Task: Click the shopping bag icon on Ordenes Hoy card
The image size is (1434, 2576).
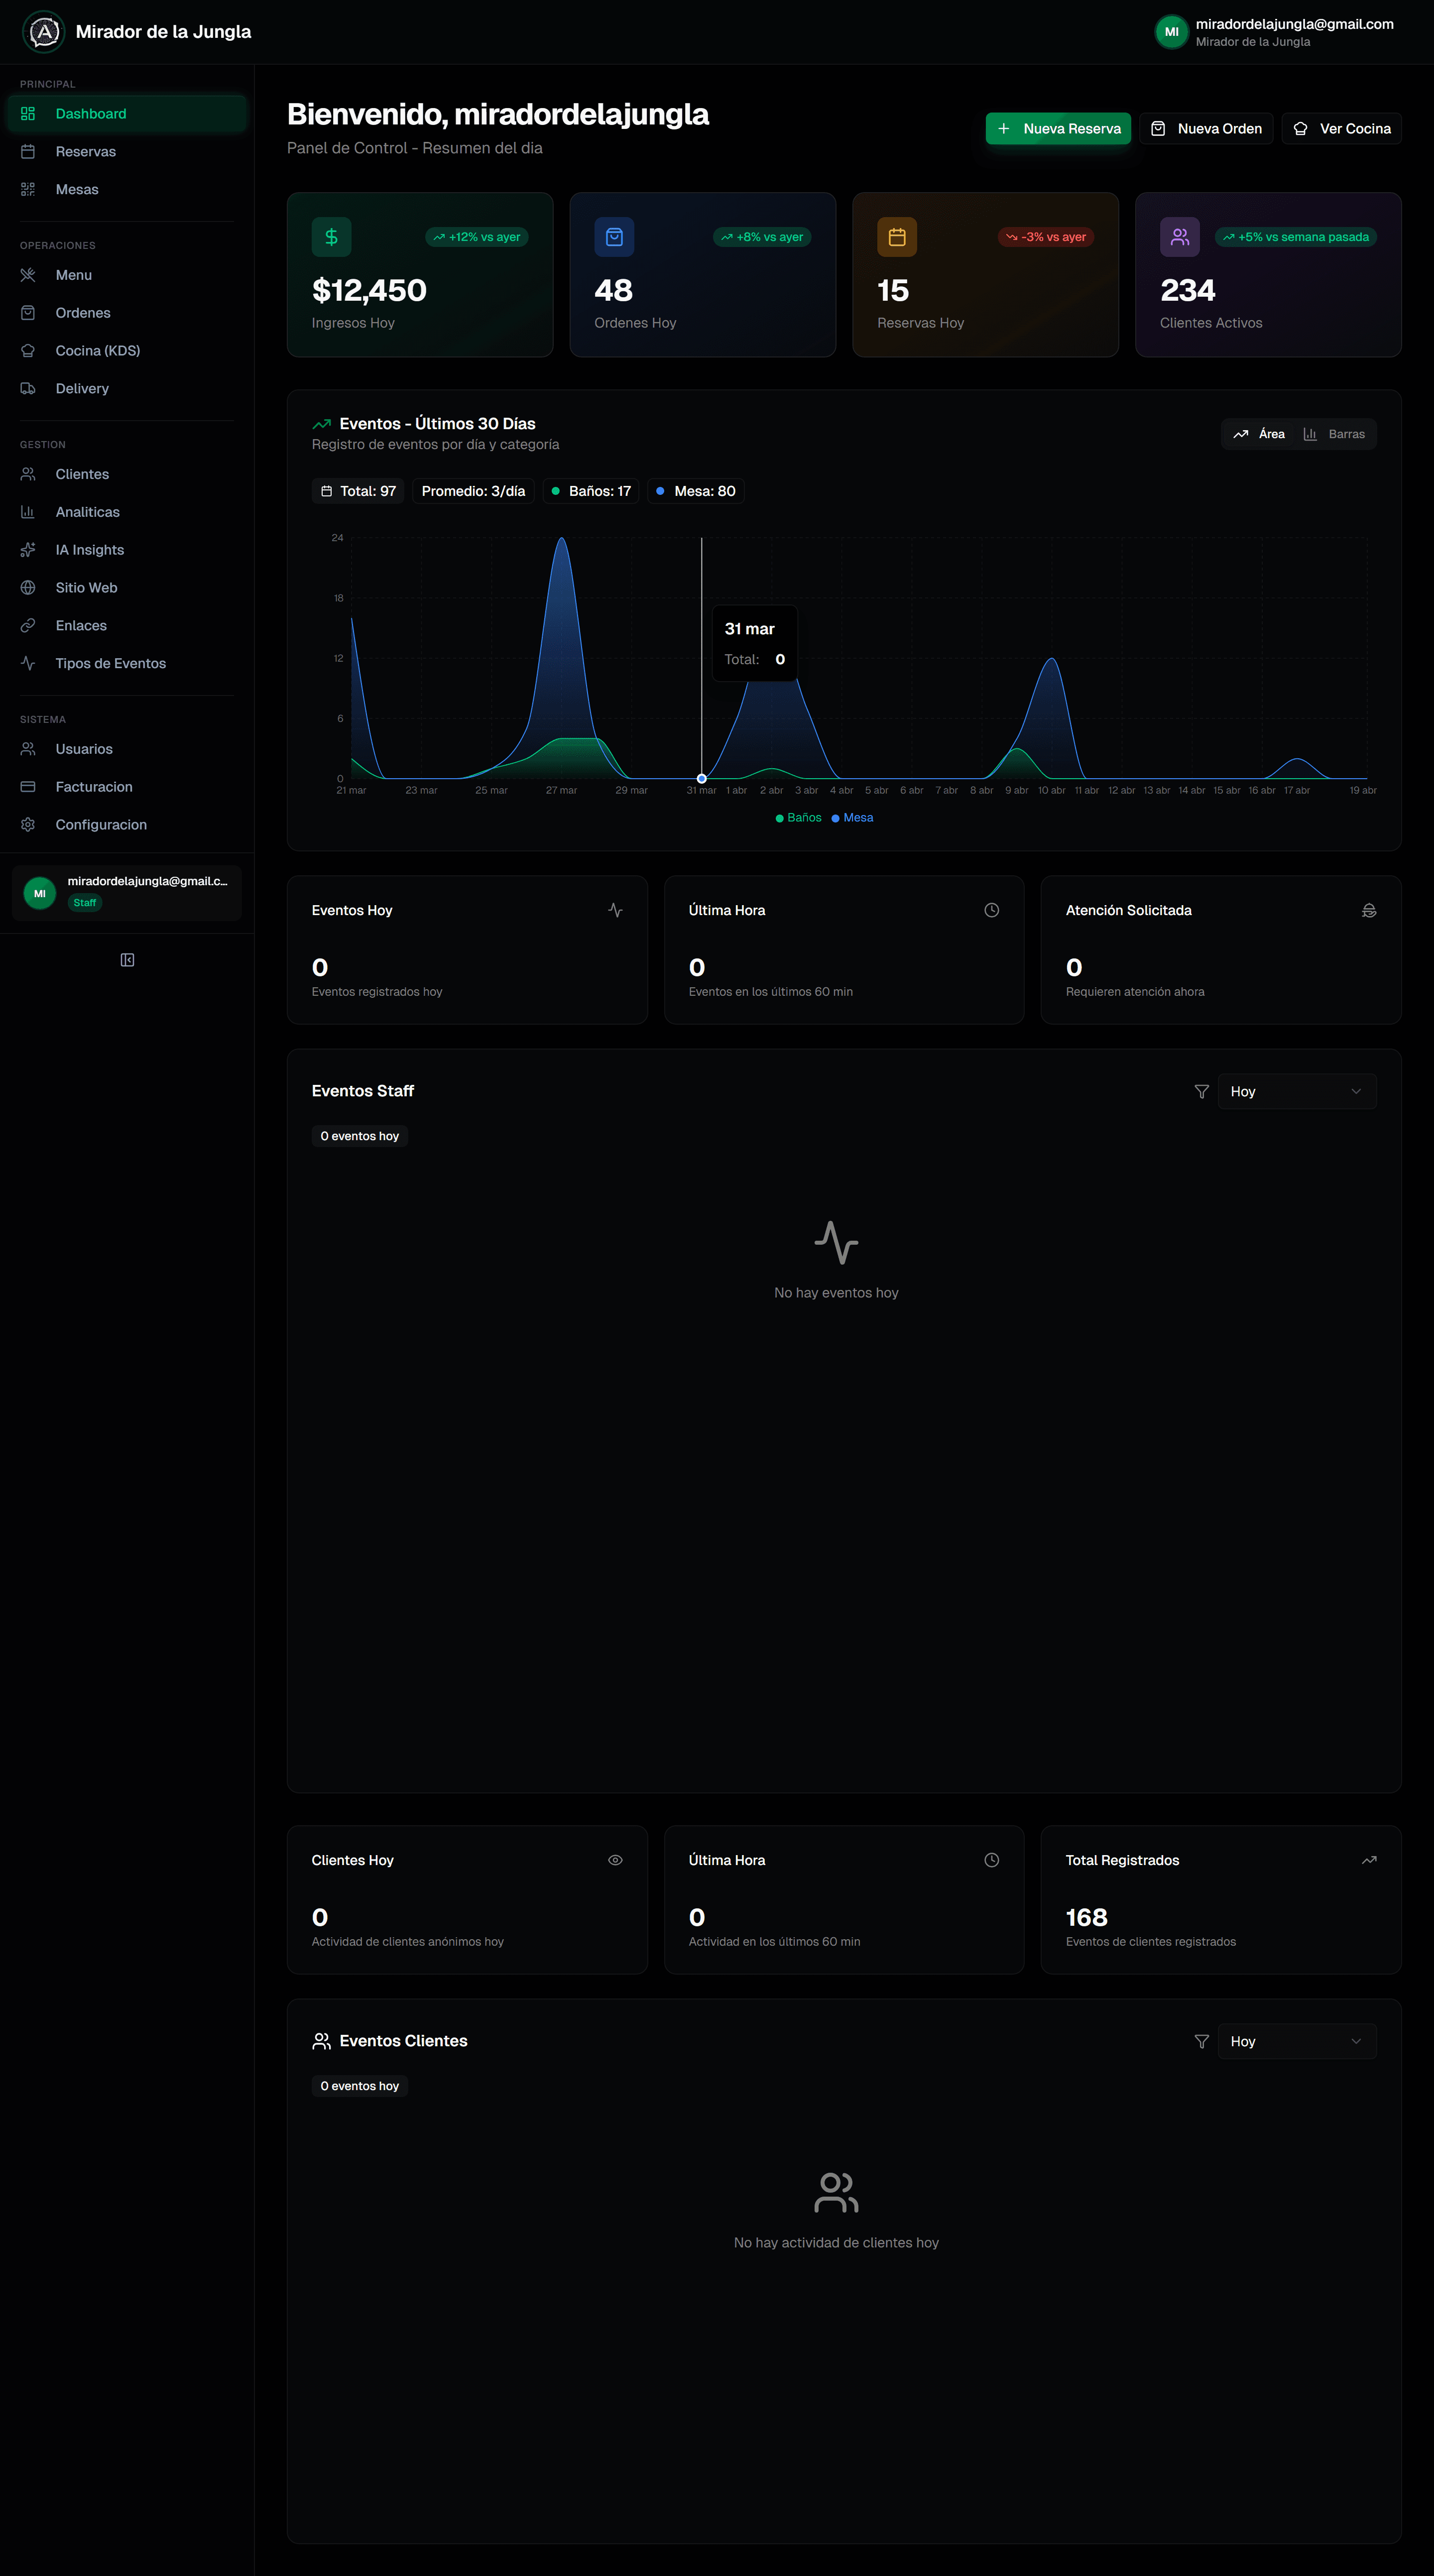Action: click(614, 237)
